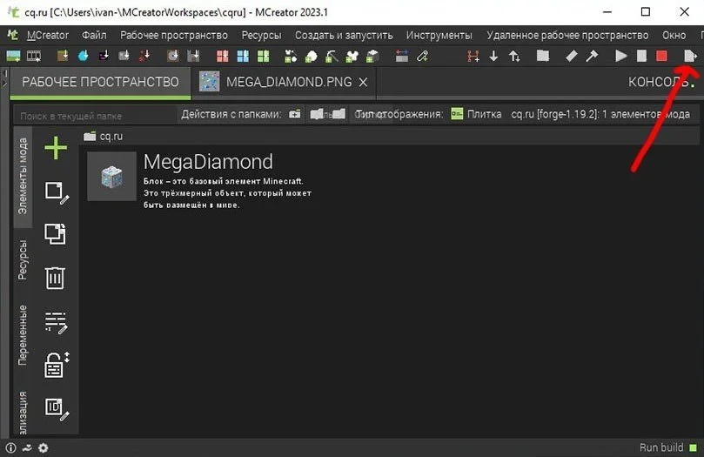The width and height of the screenshot is (704, 457).
Task: Run the client with the play icon
Action: 621,56
